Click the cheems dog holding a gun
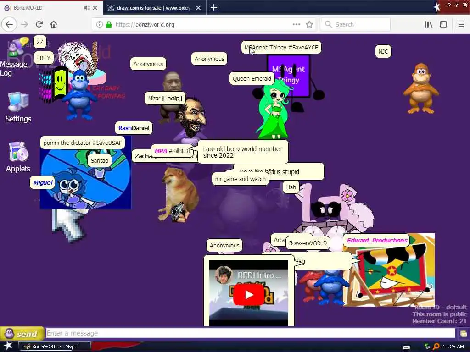 pyautogui.click(x=179, y=194)
